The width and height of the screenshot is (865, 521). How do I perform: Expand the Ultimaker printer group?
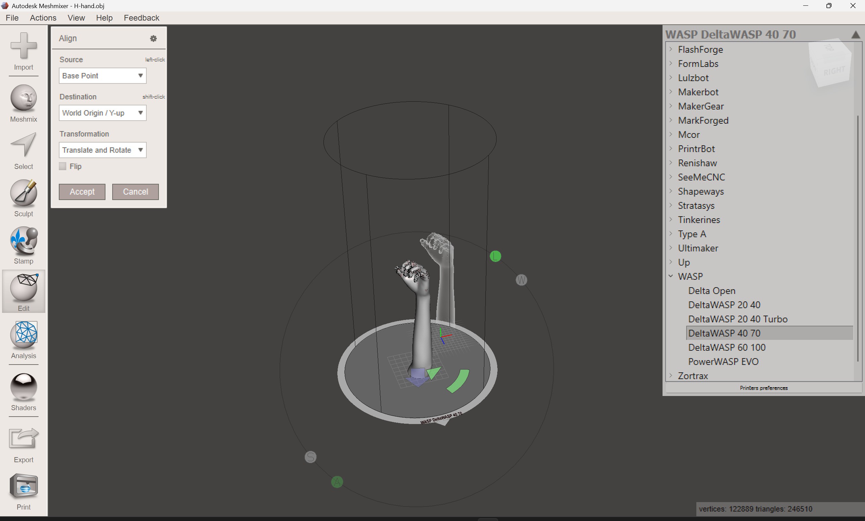(x=671, y=248)
